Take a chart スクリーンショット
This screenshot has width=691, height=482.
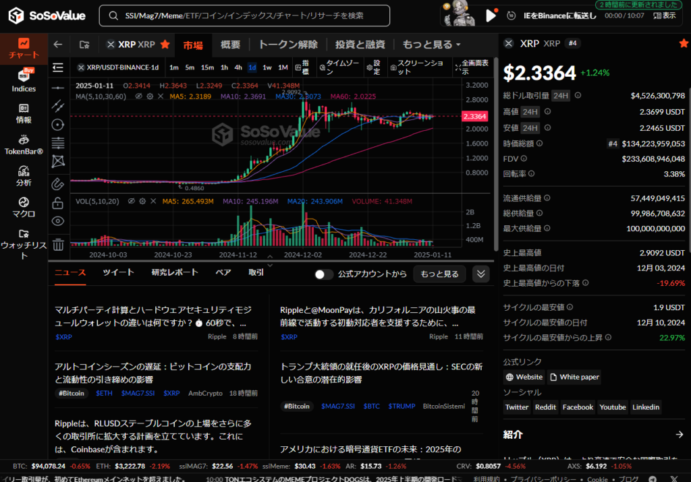pyautogui.click(x=417, y=67)
